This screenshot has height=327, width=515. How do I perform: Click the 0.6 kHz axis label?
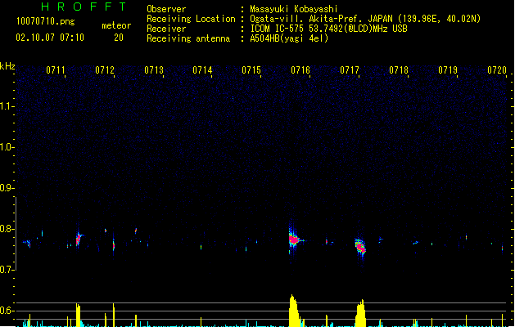7,311
